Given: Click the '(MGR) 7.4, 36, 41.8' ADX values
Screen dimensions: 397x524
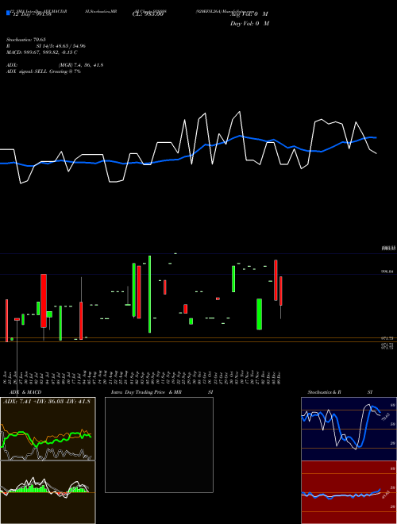Looking at the screenshot, I should point(80,65).
